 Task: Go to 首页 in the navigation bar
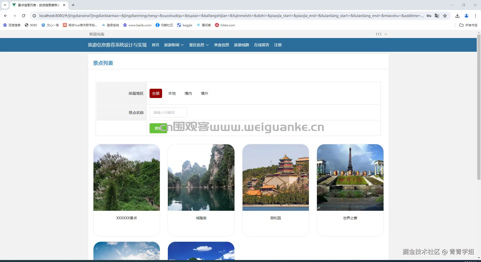coord(155,45)
